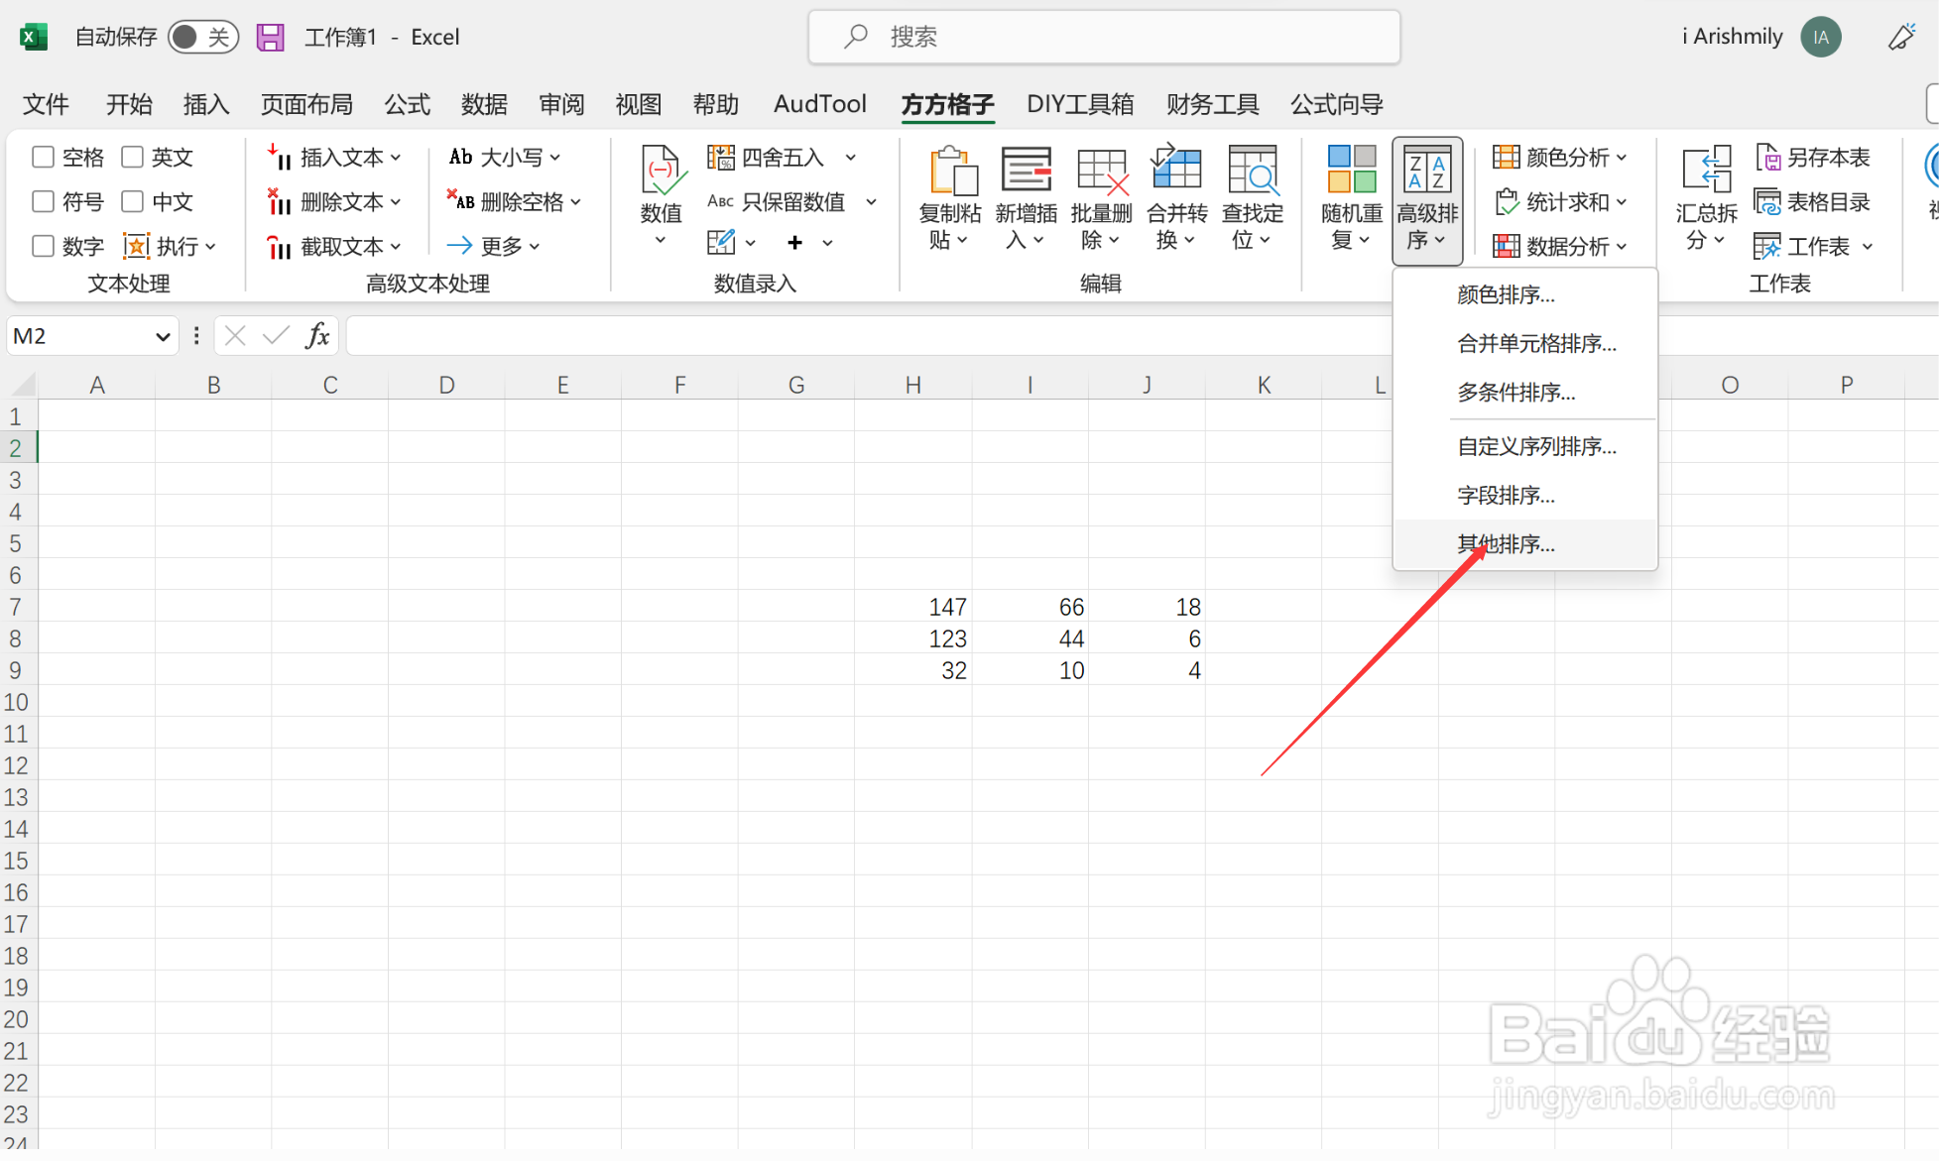
Task: Open the 查找定位 tool
Action: click(x=1253, y=198)
